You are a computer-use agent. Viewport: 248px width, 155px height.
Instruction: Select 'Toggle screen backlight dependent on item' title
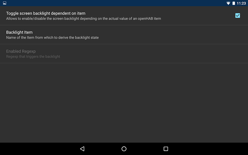point(46,13)
